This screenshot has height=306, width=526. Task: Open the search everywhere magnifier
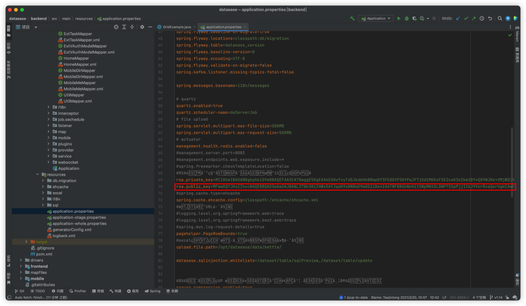[500, 18]
